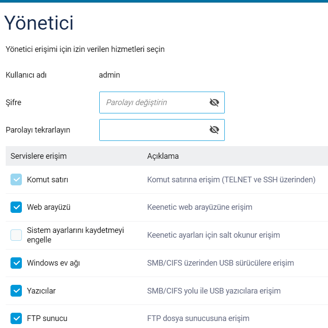
Task: Click the SMB/CIFS yolu ile USB yazıcılara description
Action: tap(214, 291)
